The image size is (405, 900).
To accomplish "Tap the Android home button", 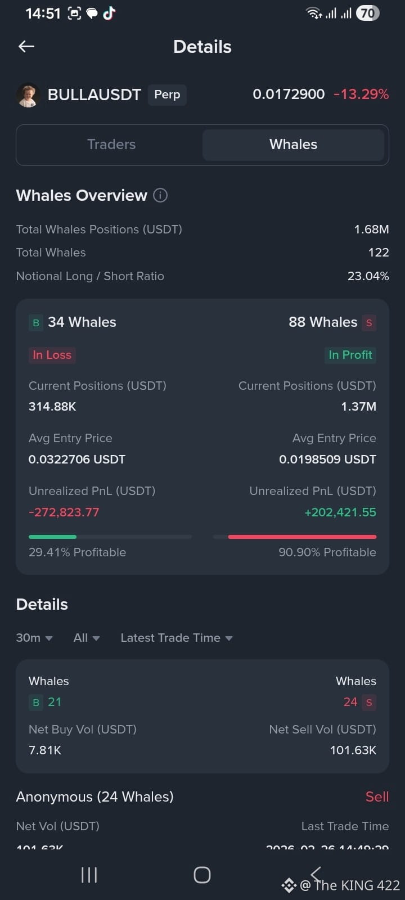I will [202, 875].
